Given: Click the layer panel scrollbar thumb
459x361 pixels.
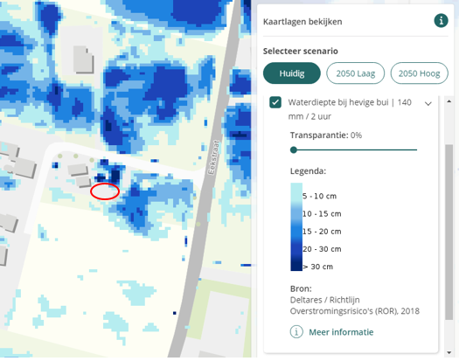Looking at the screenshot, I should click(x=449, y=233).
